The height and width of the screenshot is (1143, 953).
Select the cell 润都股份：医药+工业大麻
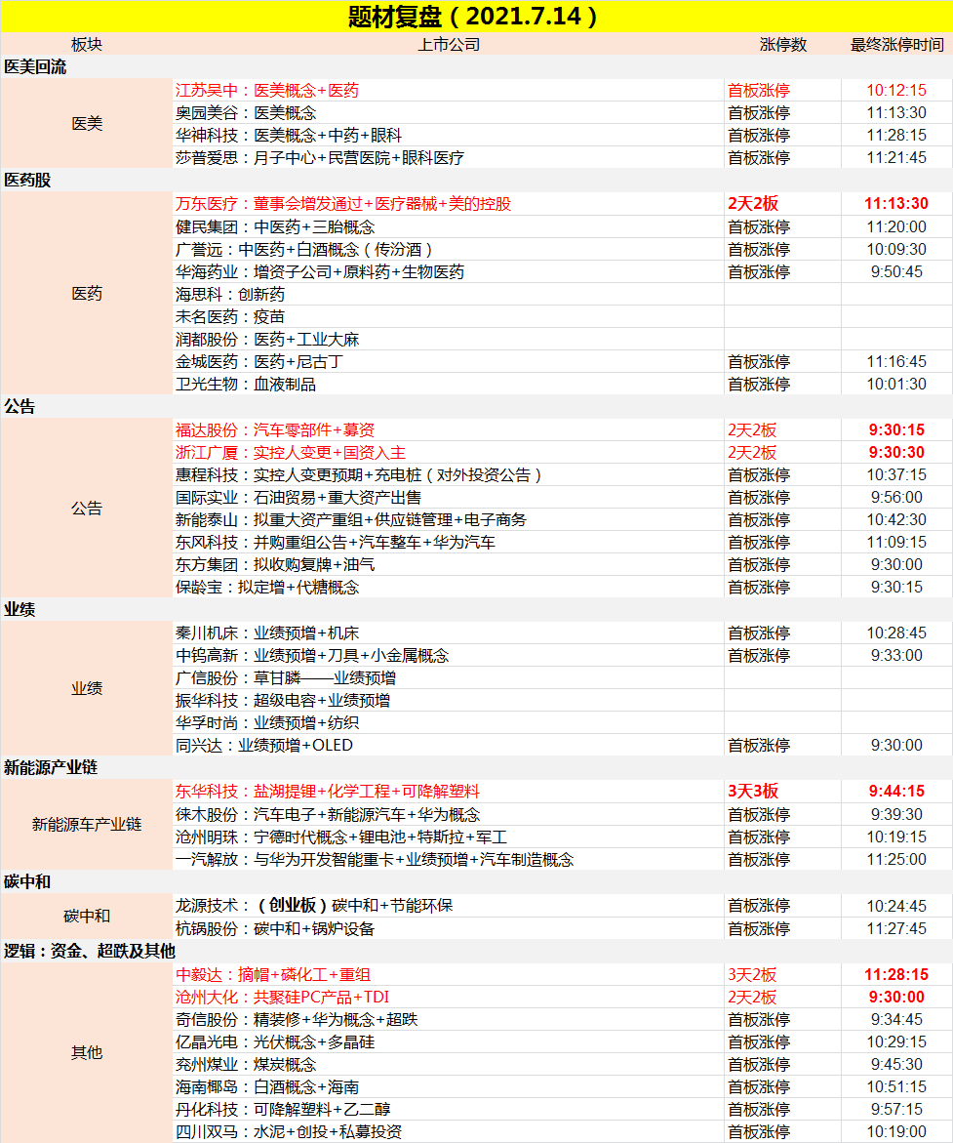[448, 340]
